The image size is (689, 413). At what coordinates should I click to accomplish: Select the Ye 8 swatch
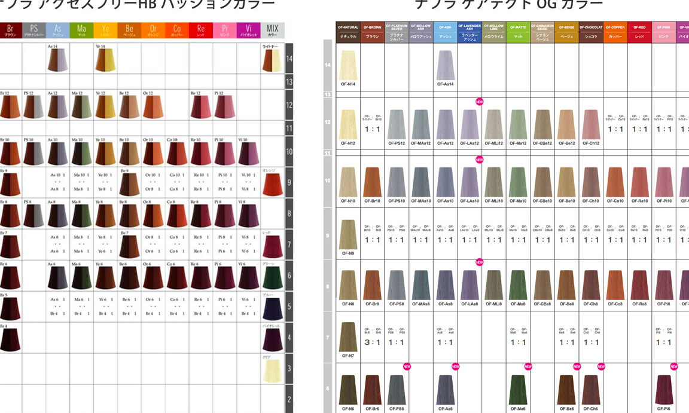[x=105, y=216]
